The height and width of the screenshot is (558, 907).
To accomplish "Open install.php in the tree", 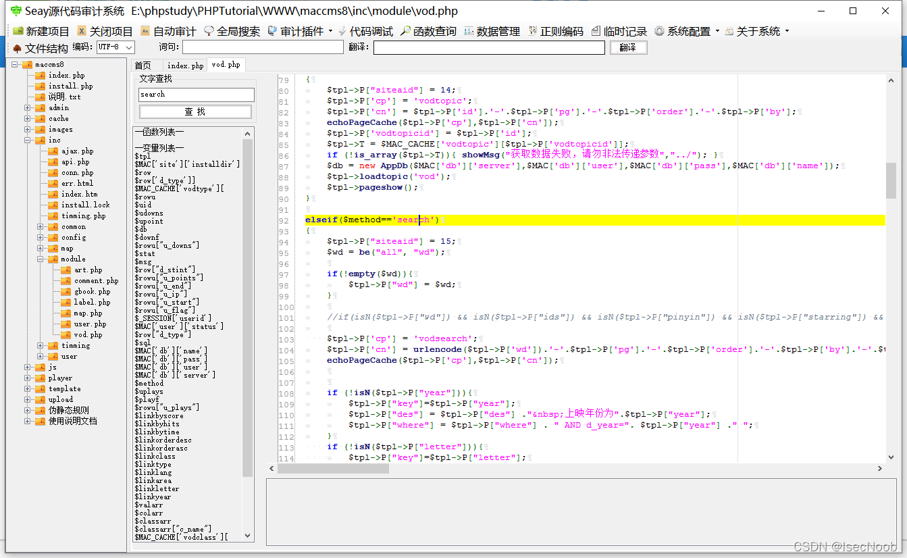I will (70, 86).
